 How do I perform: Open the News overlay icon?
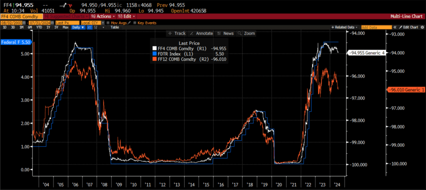[220, 33]
